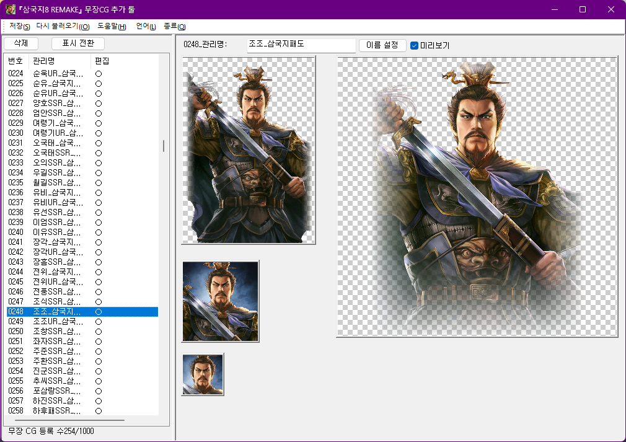Click the edit circle for row 0237

[x=99, y=203]
